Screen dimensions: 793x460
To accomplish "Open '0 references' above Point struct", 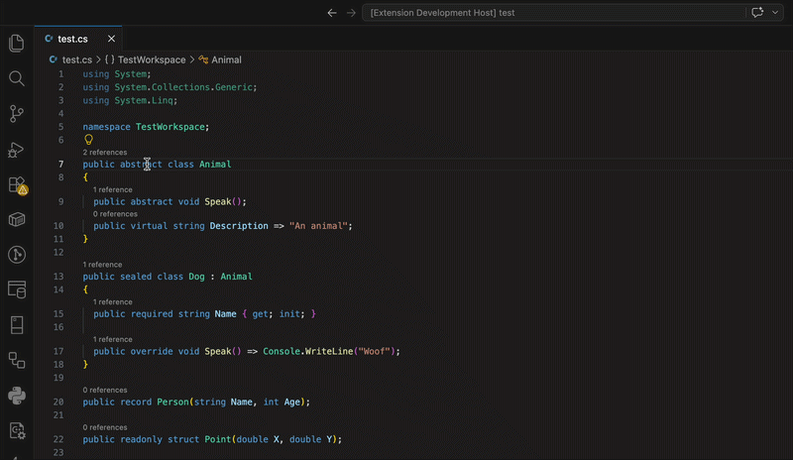I will [x=105, y=427].
